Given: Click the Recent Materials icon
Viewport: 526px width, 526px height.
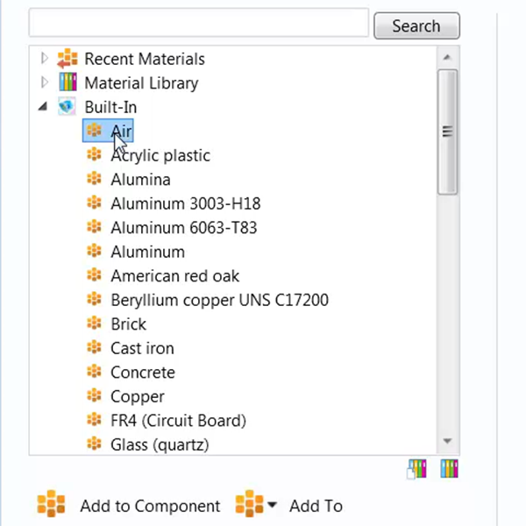Looking at the screenshot, I should coord(68,60).
